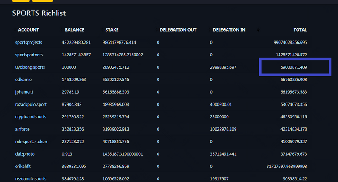Go to mk-sports-token account
338x182 pixels.
click(31, 142)
